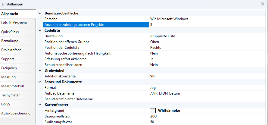Change Darstellung gruppierte Liste value

[x=208, y=36]
